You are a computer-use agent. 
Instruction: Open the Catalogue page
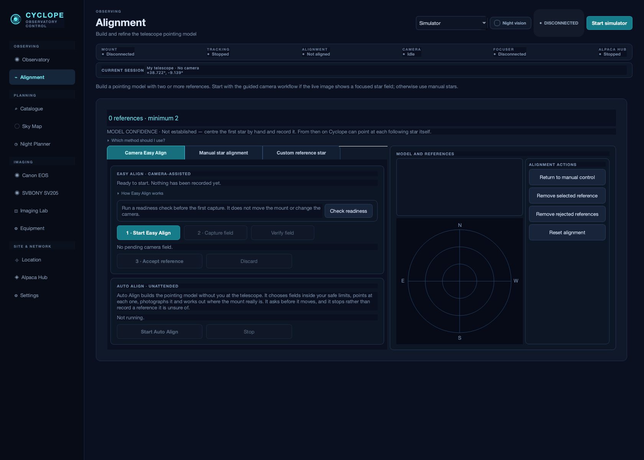42,108
